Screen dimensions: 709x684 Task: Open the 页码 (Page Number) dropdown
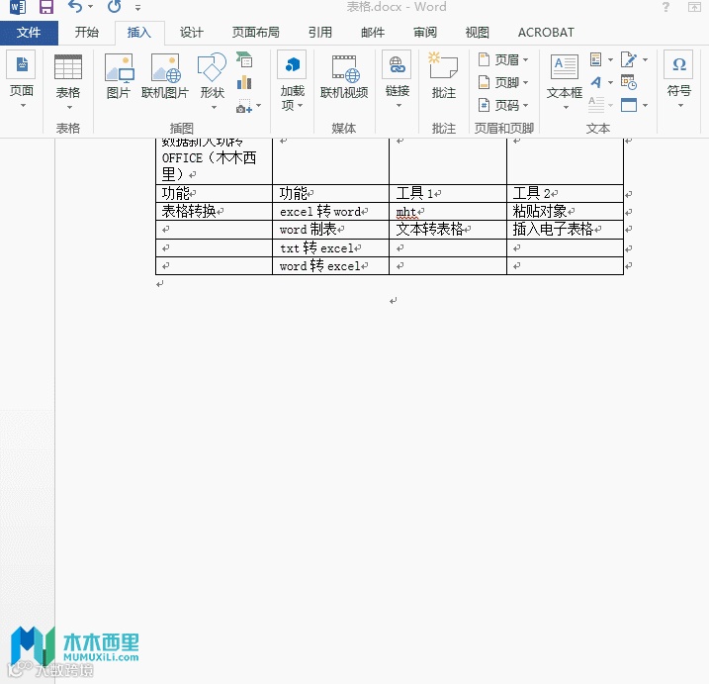[x=503, y=105]
